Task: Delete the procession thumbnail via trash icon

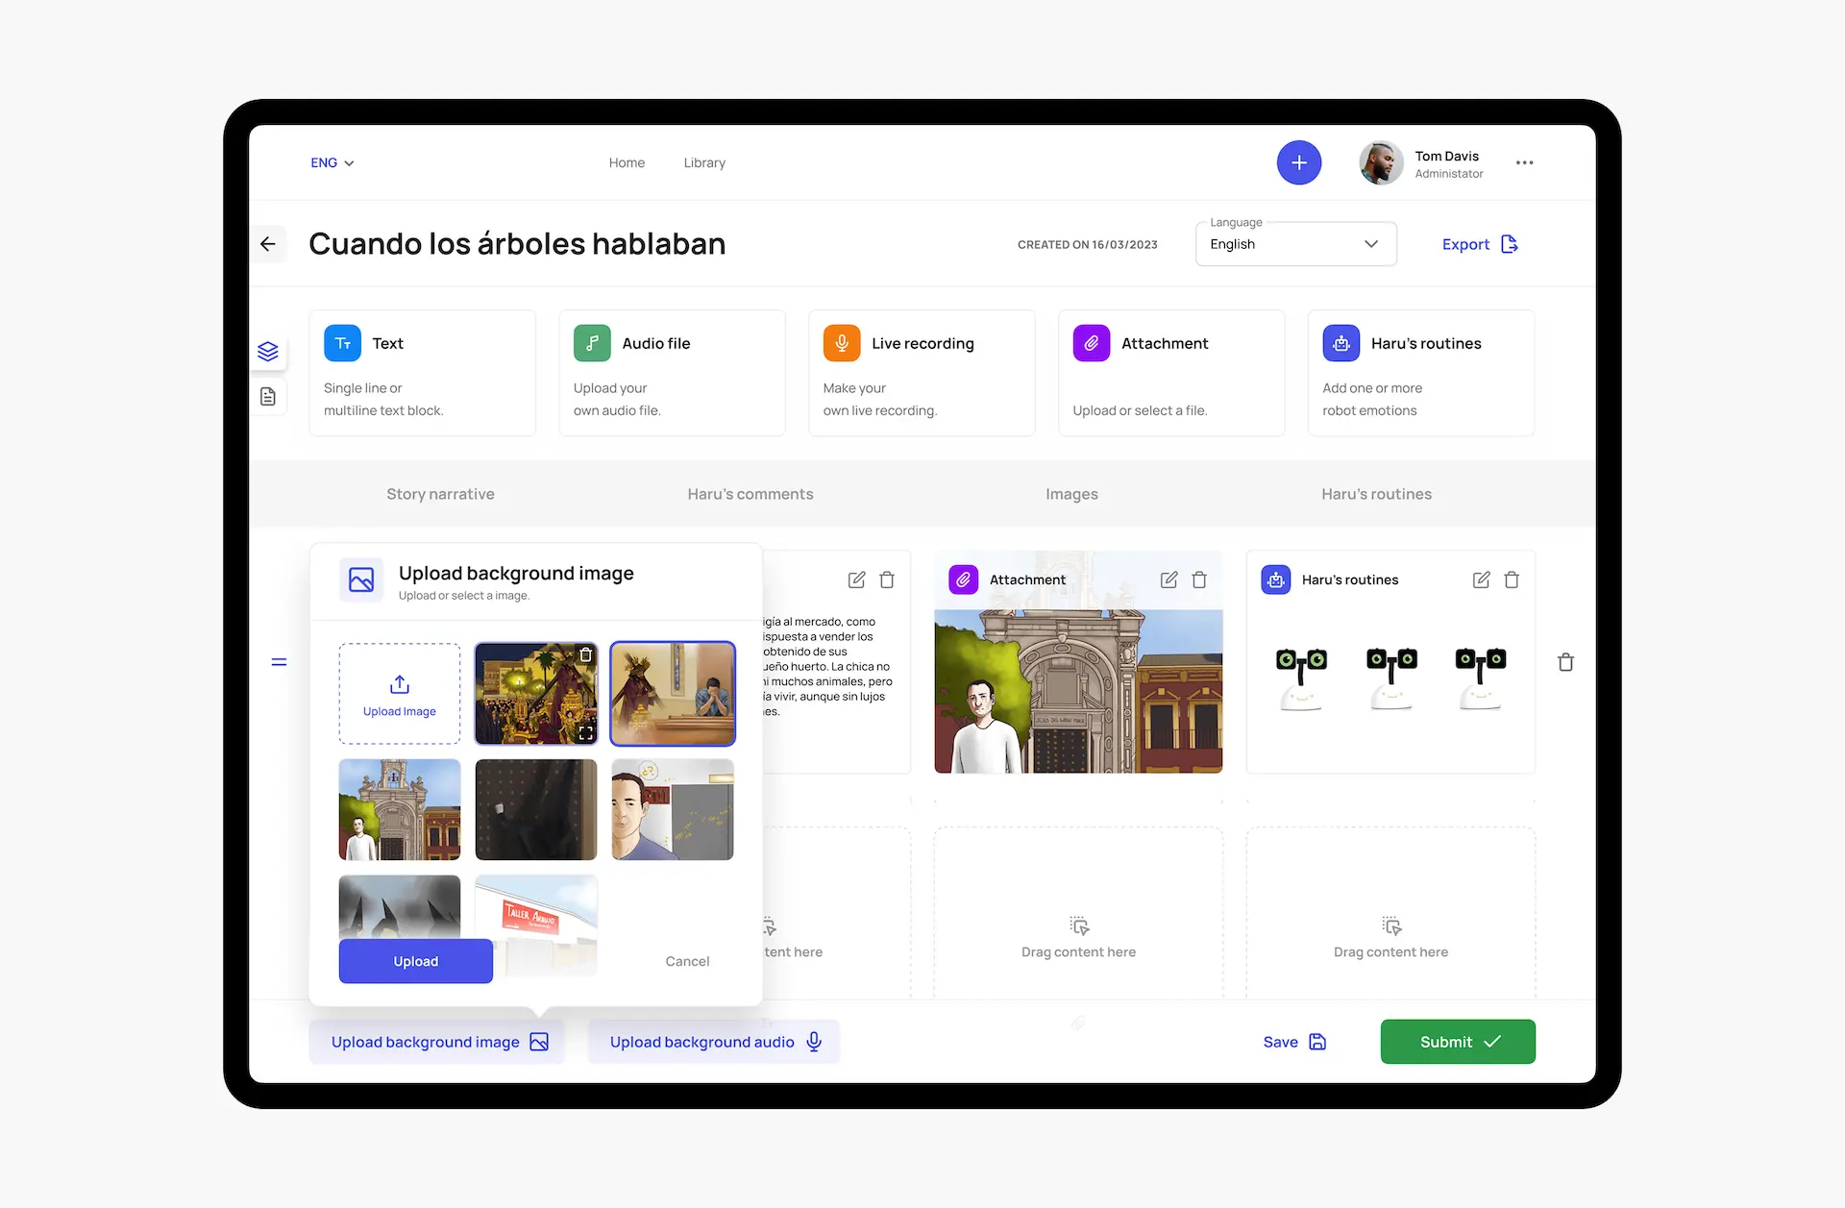Action: 585,655
